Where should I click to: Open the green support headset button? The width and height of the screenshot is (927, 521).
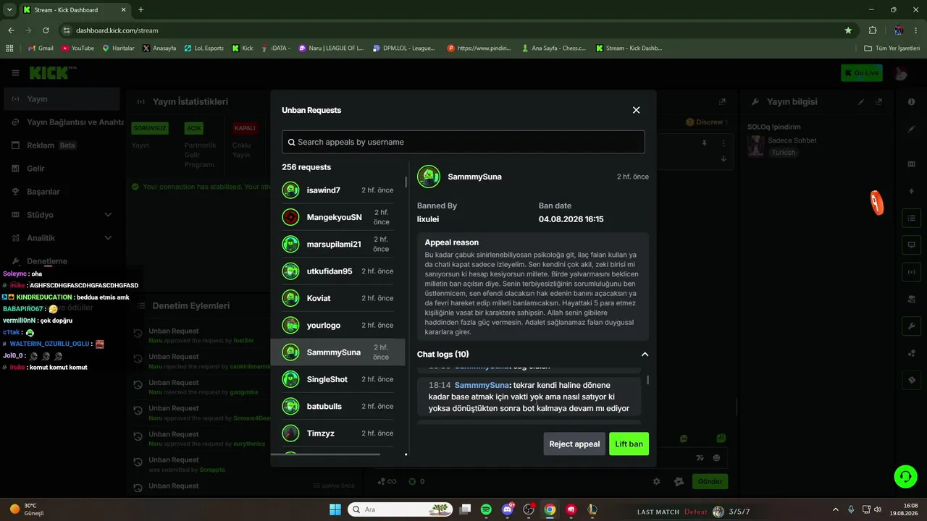click(905, 475)
